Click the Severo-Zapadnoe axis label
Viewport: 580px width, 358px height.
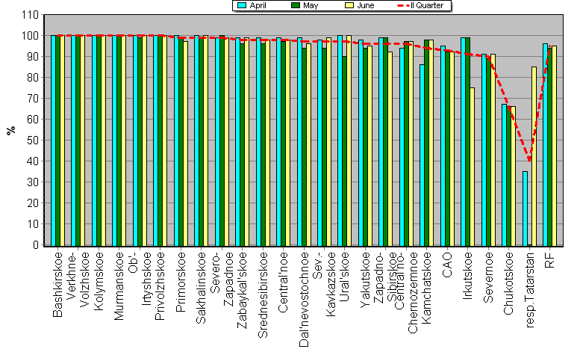(x=222, y=279)
